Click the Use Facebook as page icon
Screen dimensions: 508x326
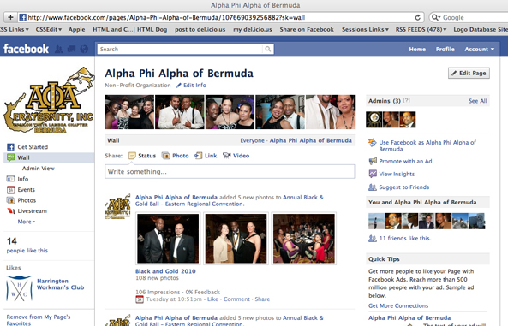pos(373,142)
